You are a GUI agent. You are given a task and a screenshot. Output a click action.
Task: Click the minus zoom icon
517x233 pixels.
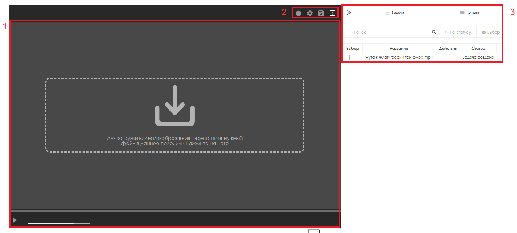[23, 223]
